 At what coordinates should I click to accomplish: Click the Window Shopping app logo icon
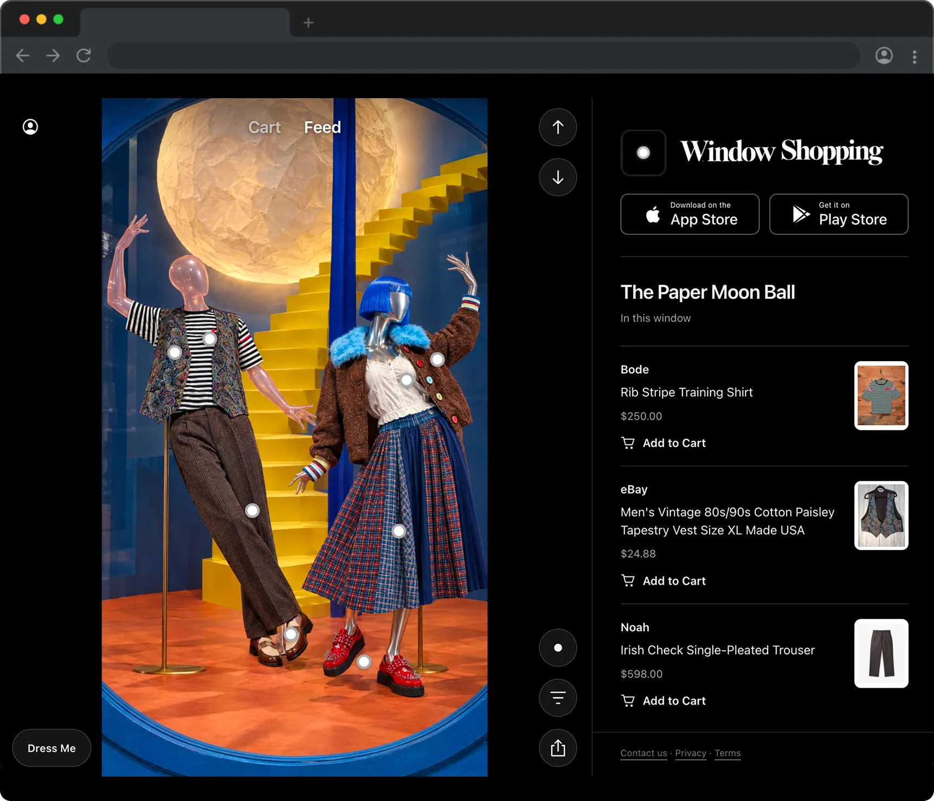click(643, 153)
